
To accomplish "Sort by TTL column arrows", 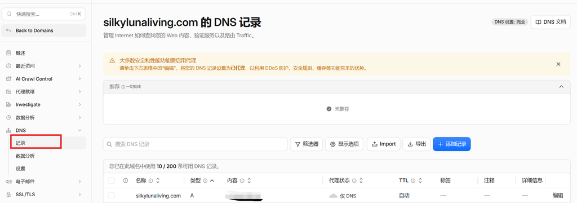I will (420, 180).
